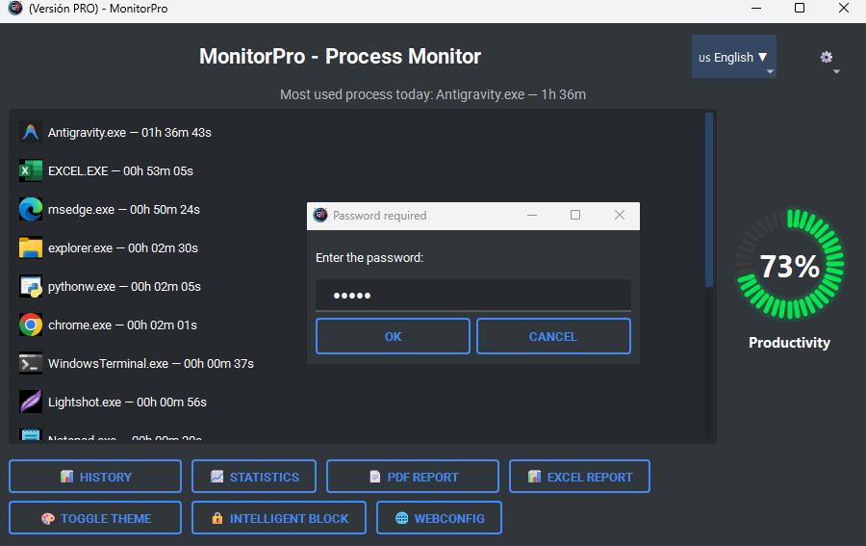Viewport: 866px width, 546px height.
Task: Confirm password with the OK button
Action: 393,336
